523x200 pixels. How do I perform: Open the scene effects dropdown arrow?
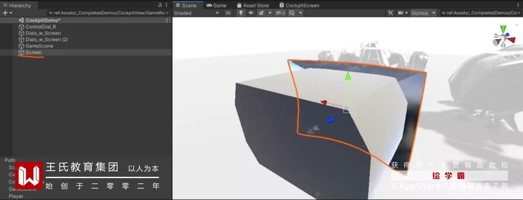pos(270,13)
